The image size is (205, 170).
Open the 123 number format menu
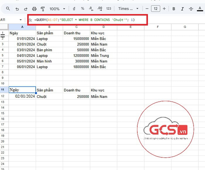pyautogui.click(x=109, y=9)
